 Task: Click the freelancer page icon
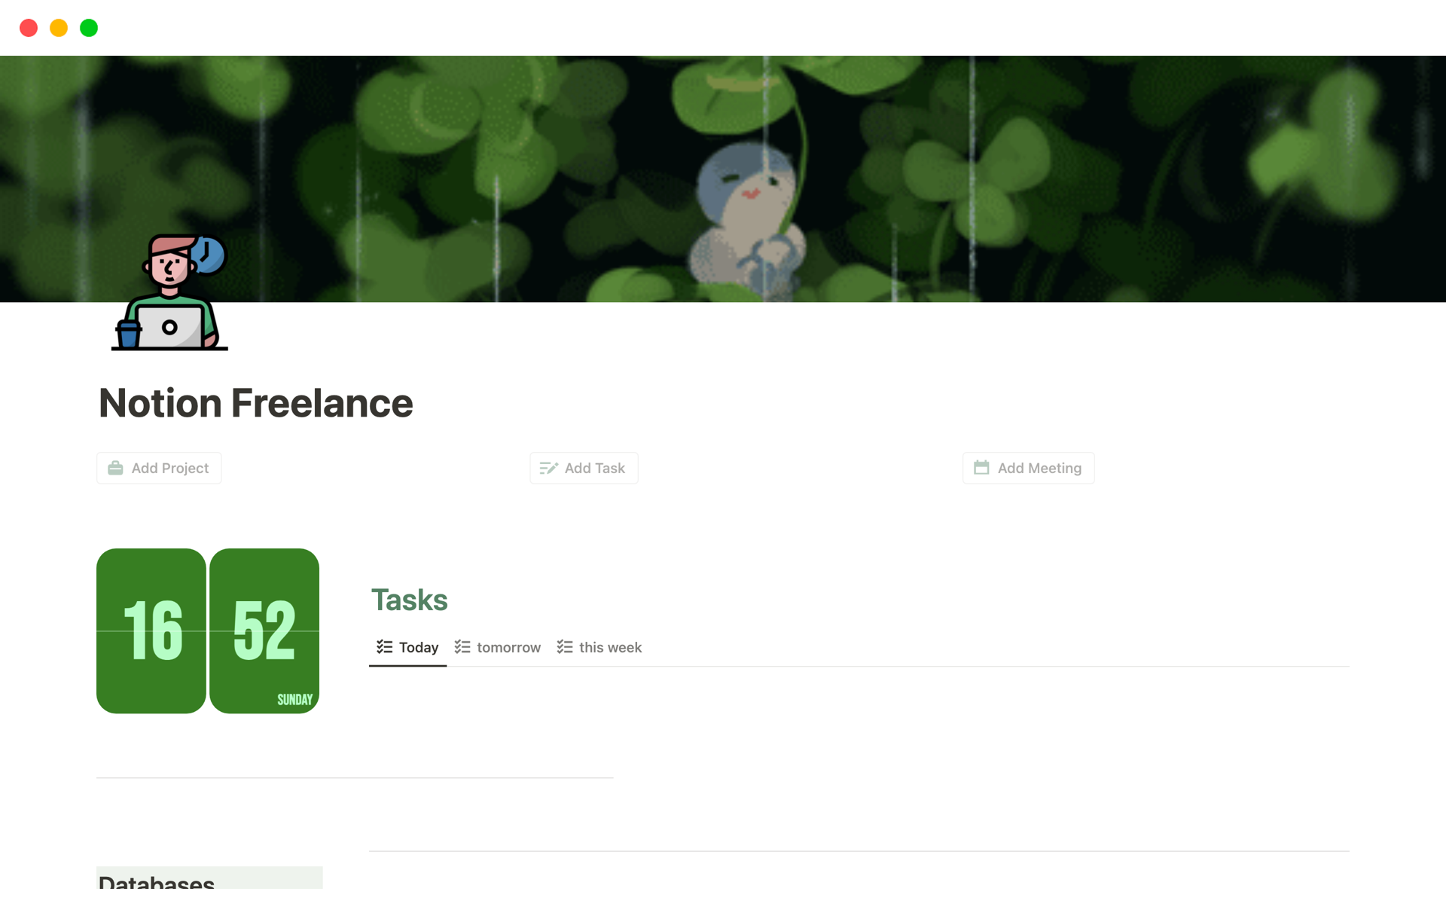(170, 292)
